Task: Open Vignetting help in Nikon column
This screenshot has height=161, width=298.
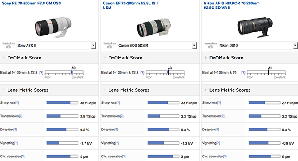Action: 218,143
